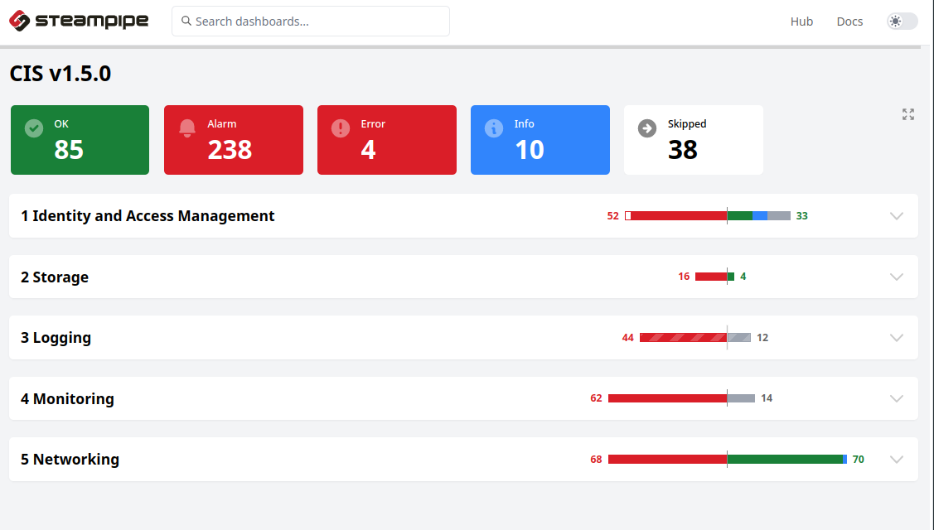The height and width of the screenshot is (530, 934).
Task: Open the Hub page
Action: (801, 21)
